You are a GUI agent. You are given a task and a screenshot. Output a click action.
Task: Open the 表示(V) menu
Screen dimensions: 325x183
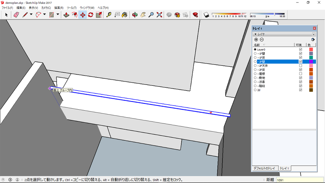(33, 8)
